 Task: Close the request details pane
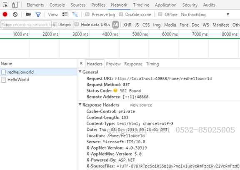(81, 63)
